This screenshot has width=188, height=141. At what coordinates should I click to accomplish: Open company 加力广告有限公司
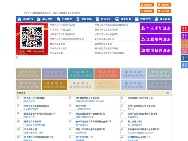coord(84,137)
